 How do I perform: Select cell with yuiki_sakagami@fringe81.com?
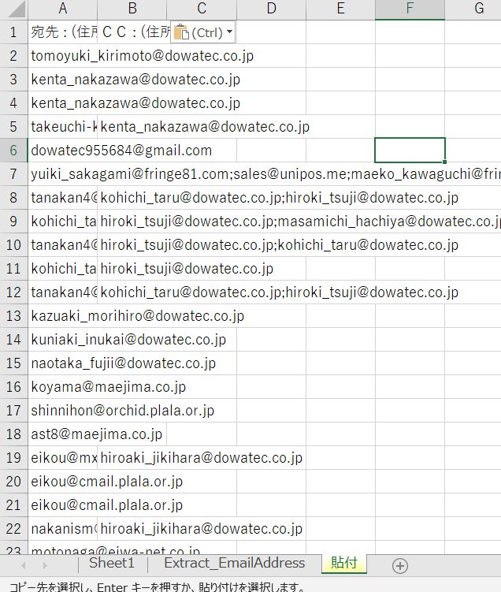63,174
